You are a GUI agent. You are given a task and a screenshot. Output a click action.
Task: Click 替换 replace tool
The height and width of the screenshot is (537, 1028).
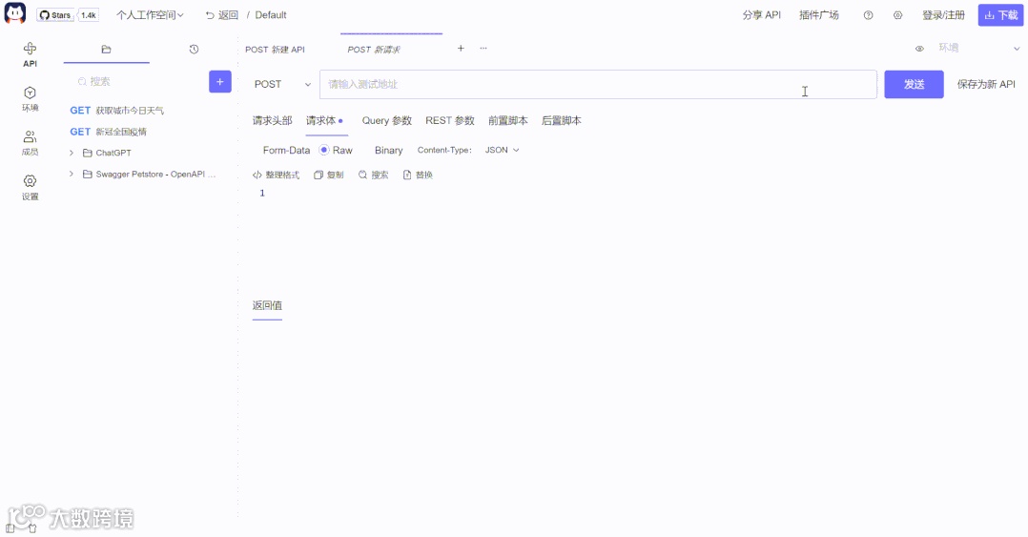418,176
